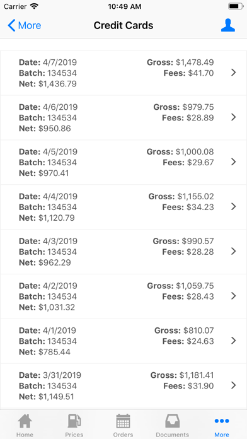Switch to the Prices tab label
This screenshot has height=439, width=247.
74,435
